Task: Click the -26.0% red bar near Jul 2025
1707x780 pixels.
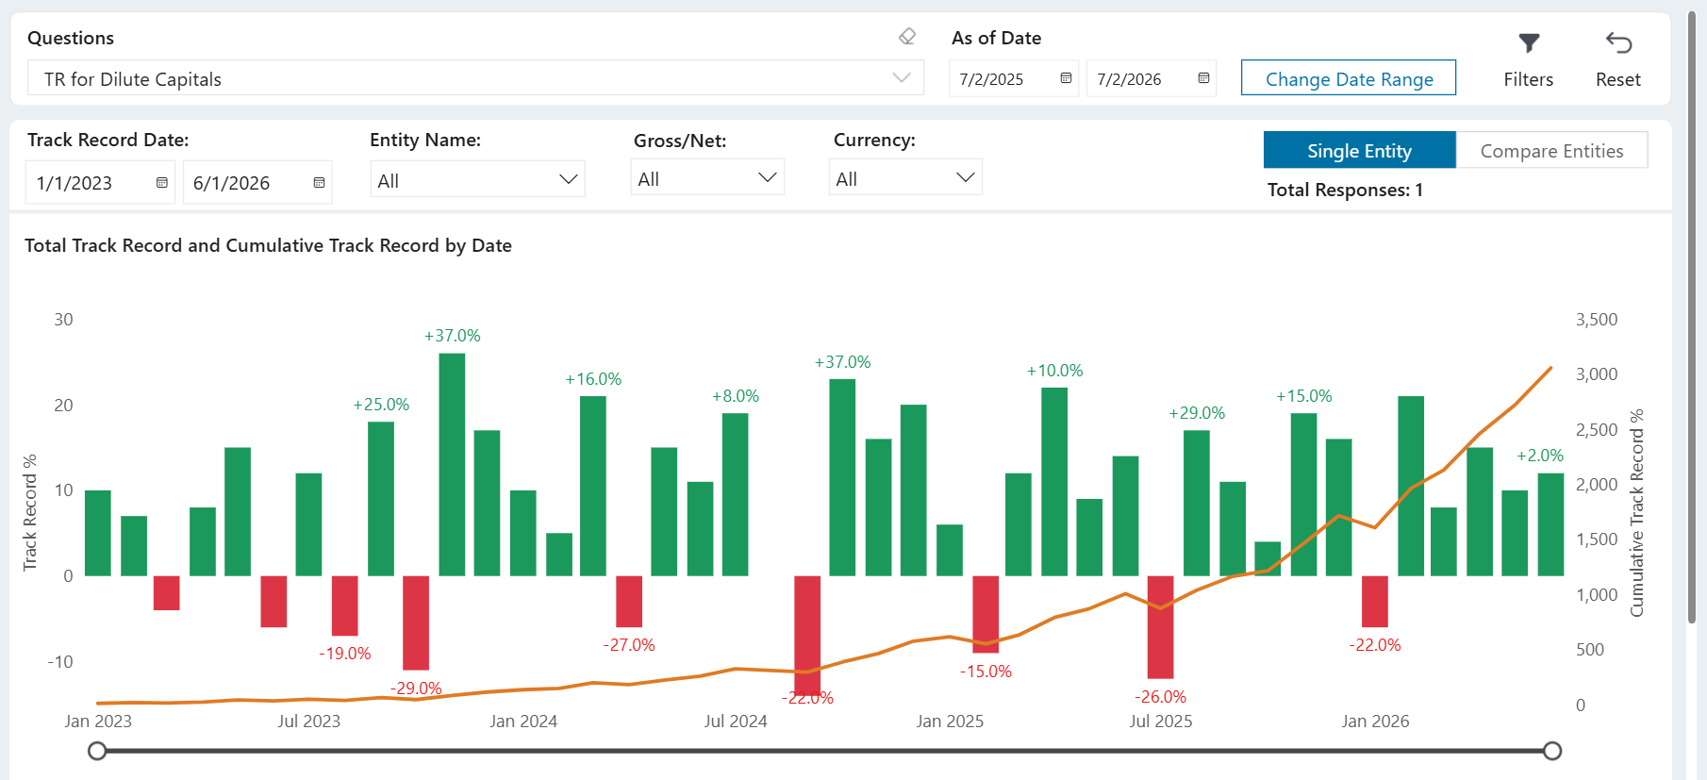Action: click(1160, 627)
